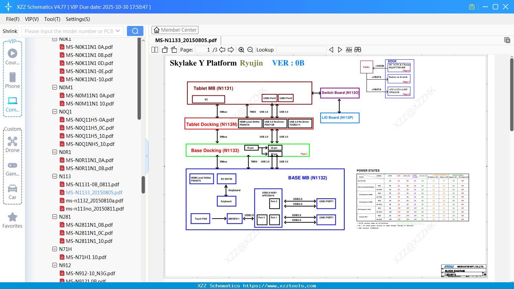This screenshot has height=289, width=514.
Task: Collapse the N281 folder group
Action: click(55, 217)
